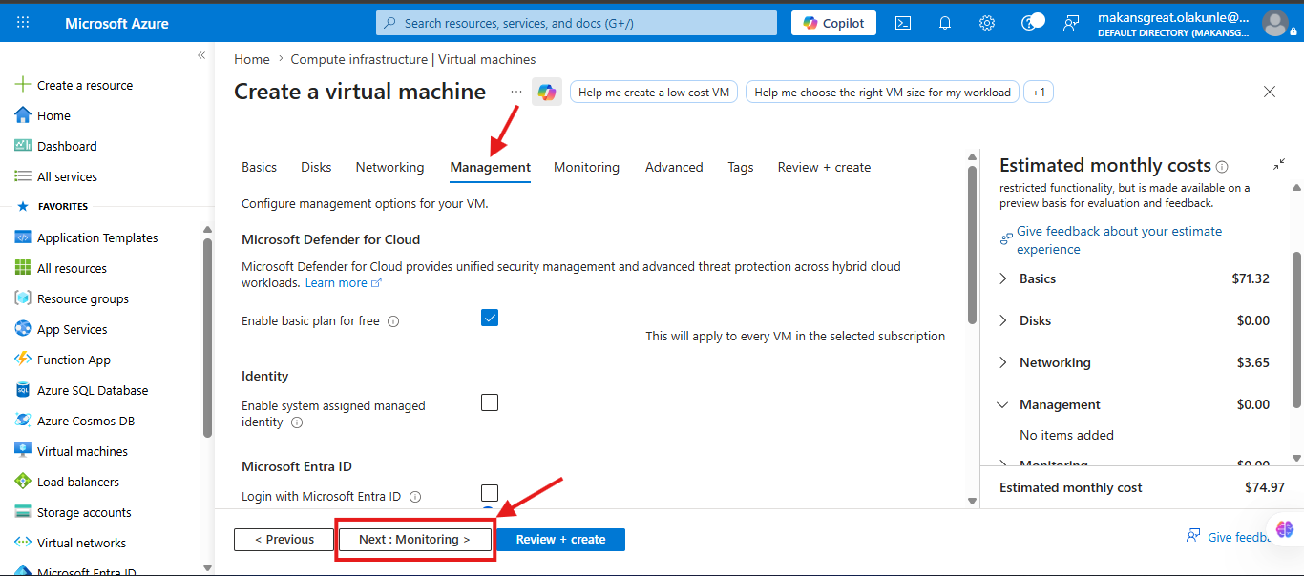
Task: Open the waffle portal menu icon
Action: coord(23,23)
